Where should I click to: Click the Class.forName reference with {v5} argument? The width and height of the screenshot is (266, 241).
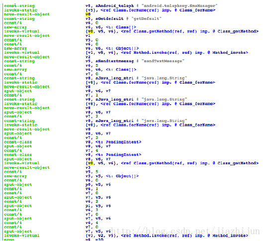pyautogui.click(x=158, y=10)
